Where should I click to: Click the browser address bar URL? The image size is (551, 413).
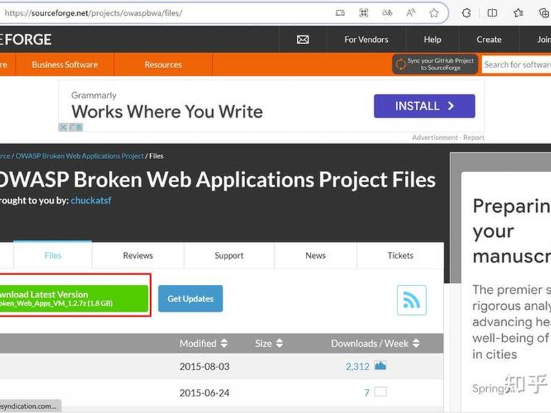pyautogui.click(x=93, y=13)
